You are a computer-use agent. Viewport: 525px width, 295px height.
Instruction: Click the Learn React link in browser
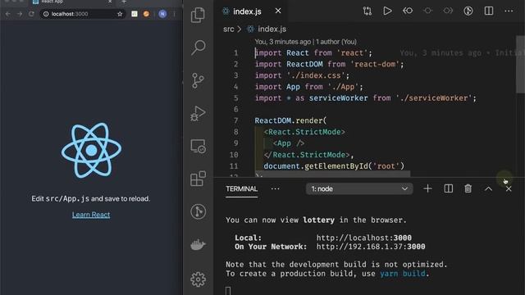pyautogui.click(x=91, y=215)
